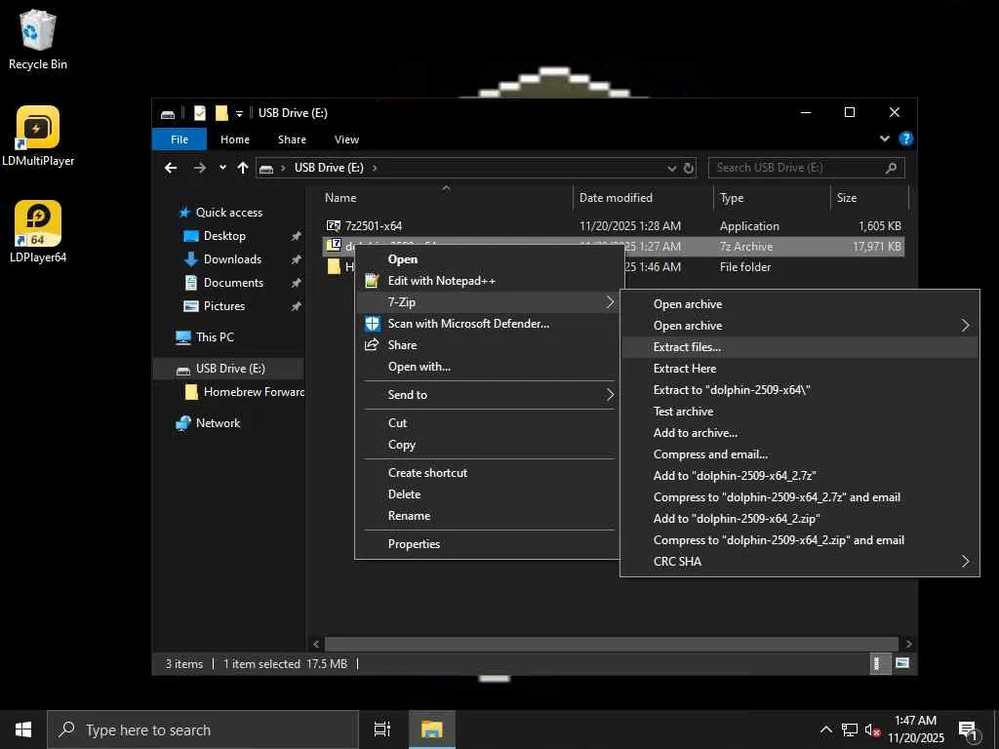Choose Copy from context menu
Screen dimensions: 999x749
tap(488, 445)
